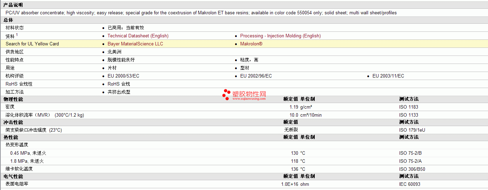Click the 热变形温度 property label

click(17, 145)
